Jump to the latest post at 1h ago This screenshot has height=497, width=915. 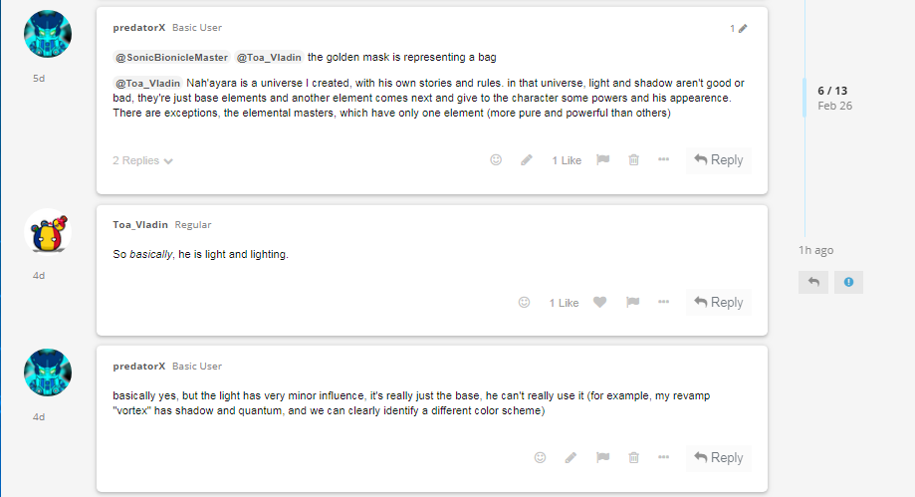point(815,250)
